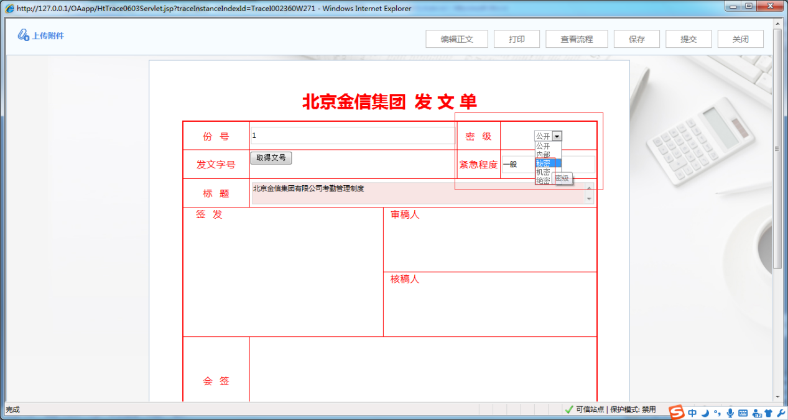
Task: Select 公开 from the dropdown options
Action: click(544, 145)
